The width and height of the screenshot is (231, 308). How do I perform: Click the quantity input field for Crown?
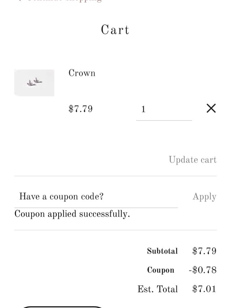coord(164,109)
